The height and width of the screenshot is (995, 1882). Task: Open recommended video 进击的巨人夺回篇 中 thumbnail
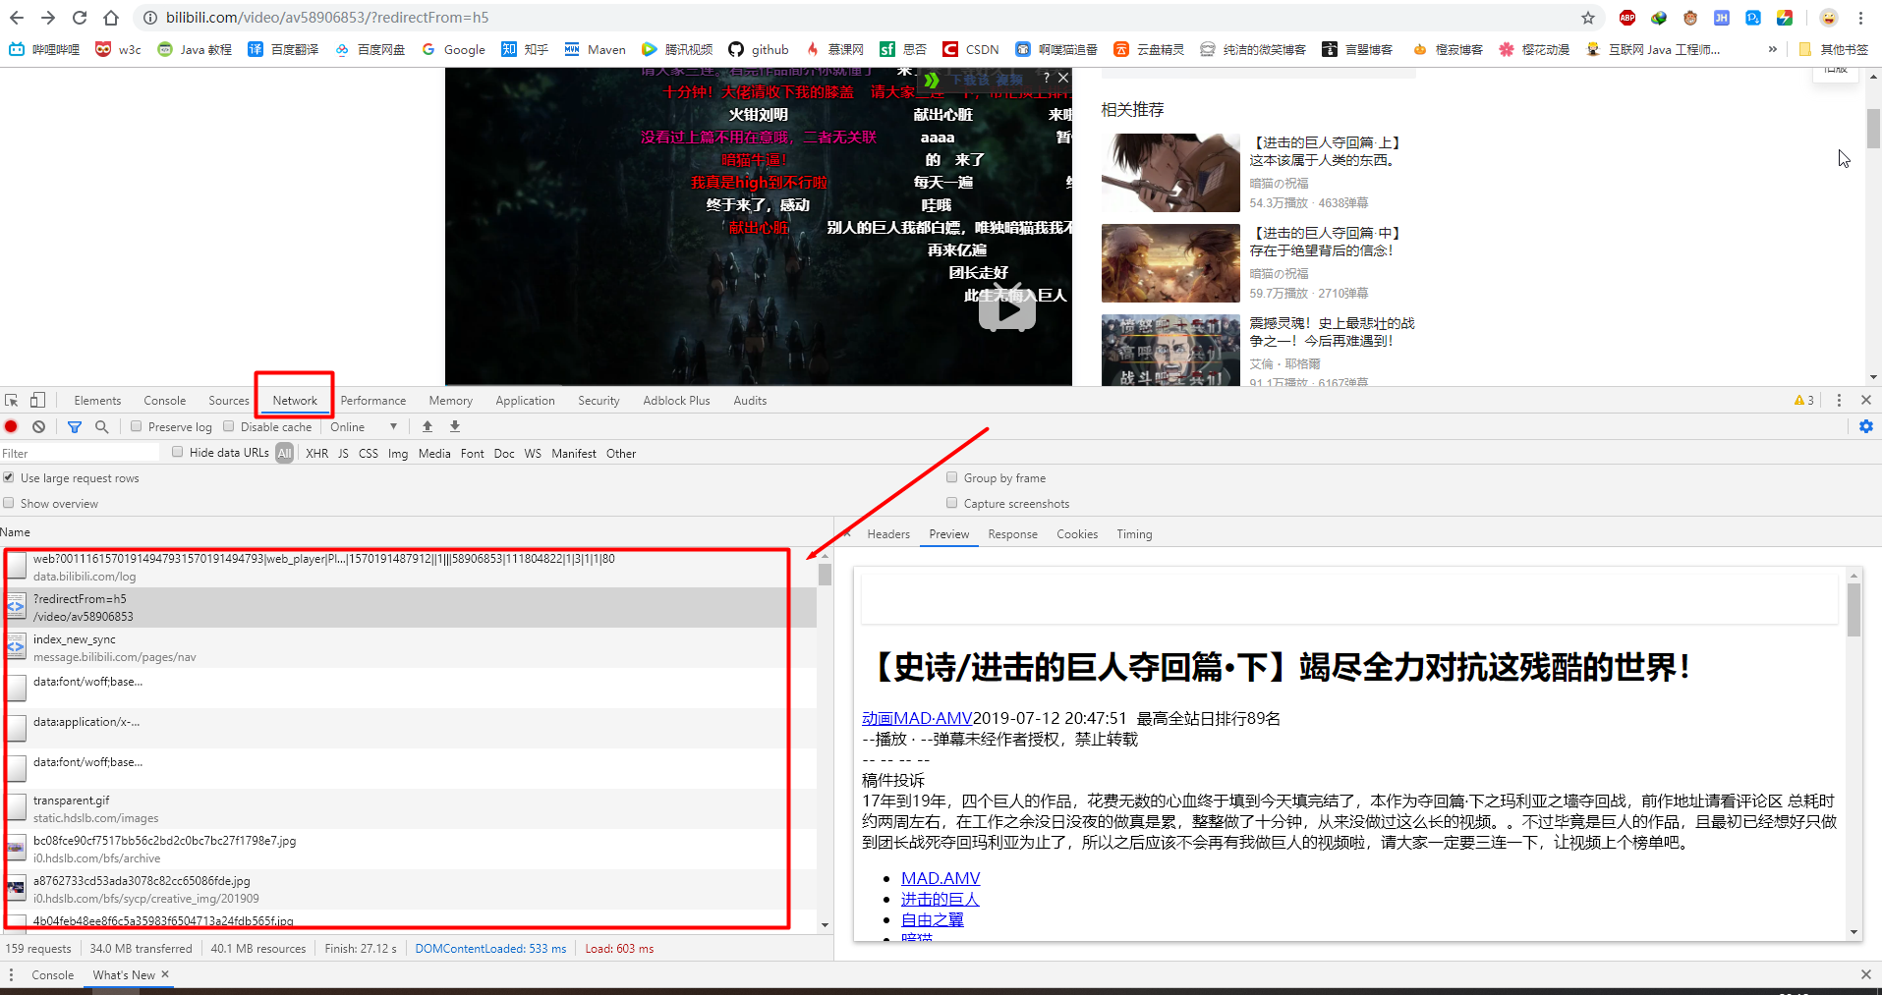pos(1170,263)
